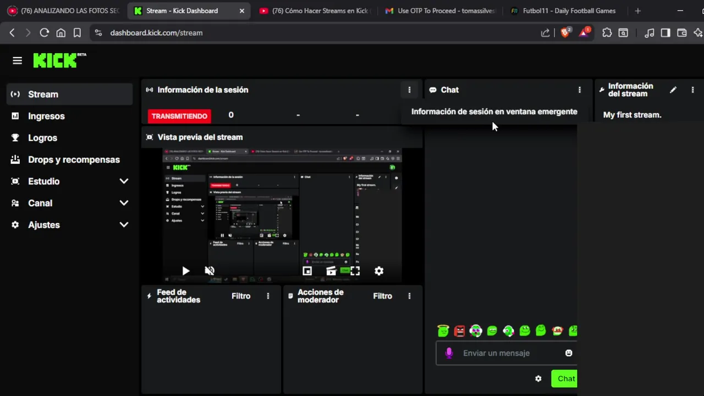Insert the white headphones emote with purple eyes

(x=476, y=331)
